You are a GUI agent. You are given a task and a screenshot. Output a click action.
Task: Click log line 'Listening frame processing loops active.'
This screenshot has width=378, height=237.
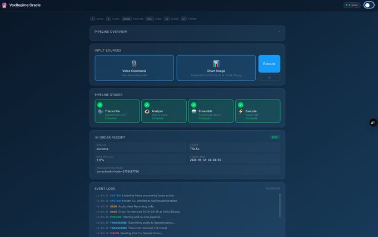pos(148,195)
